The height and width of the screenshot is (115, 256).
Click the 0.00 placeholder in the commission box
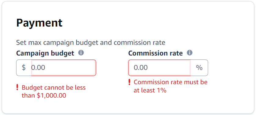click(x=141, y=67)
